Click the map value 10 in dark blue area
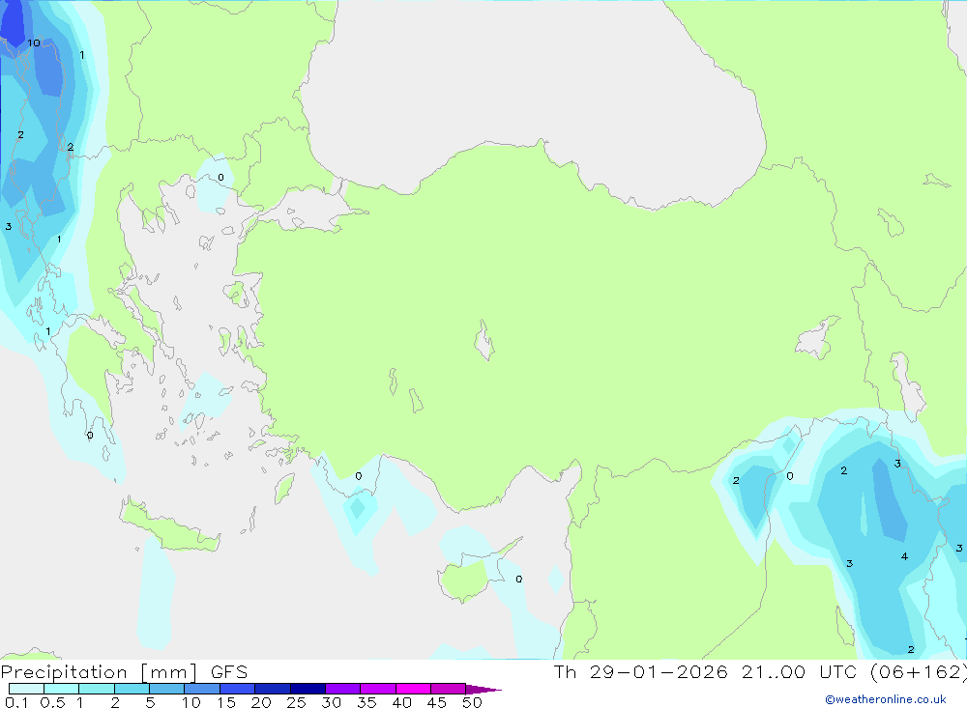The image size is (967, 708). click(33, 42)
